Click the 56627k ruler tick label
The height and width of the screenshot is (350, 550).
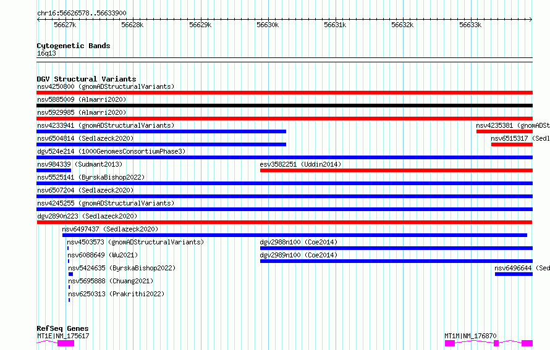[65, 25]
